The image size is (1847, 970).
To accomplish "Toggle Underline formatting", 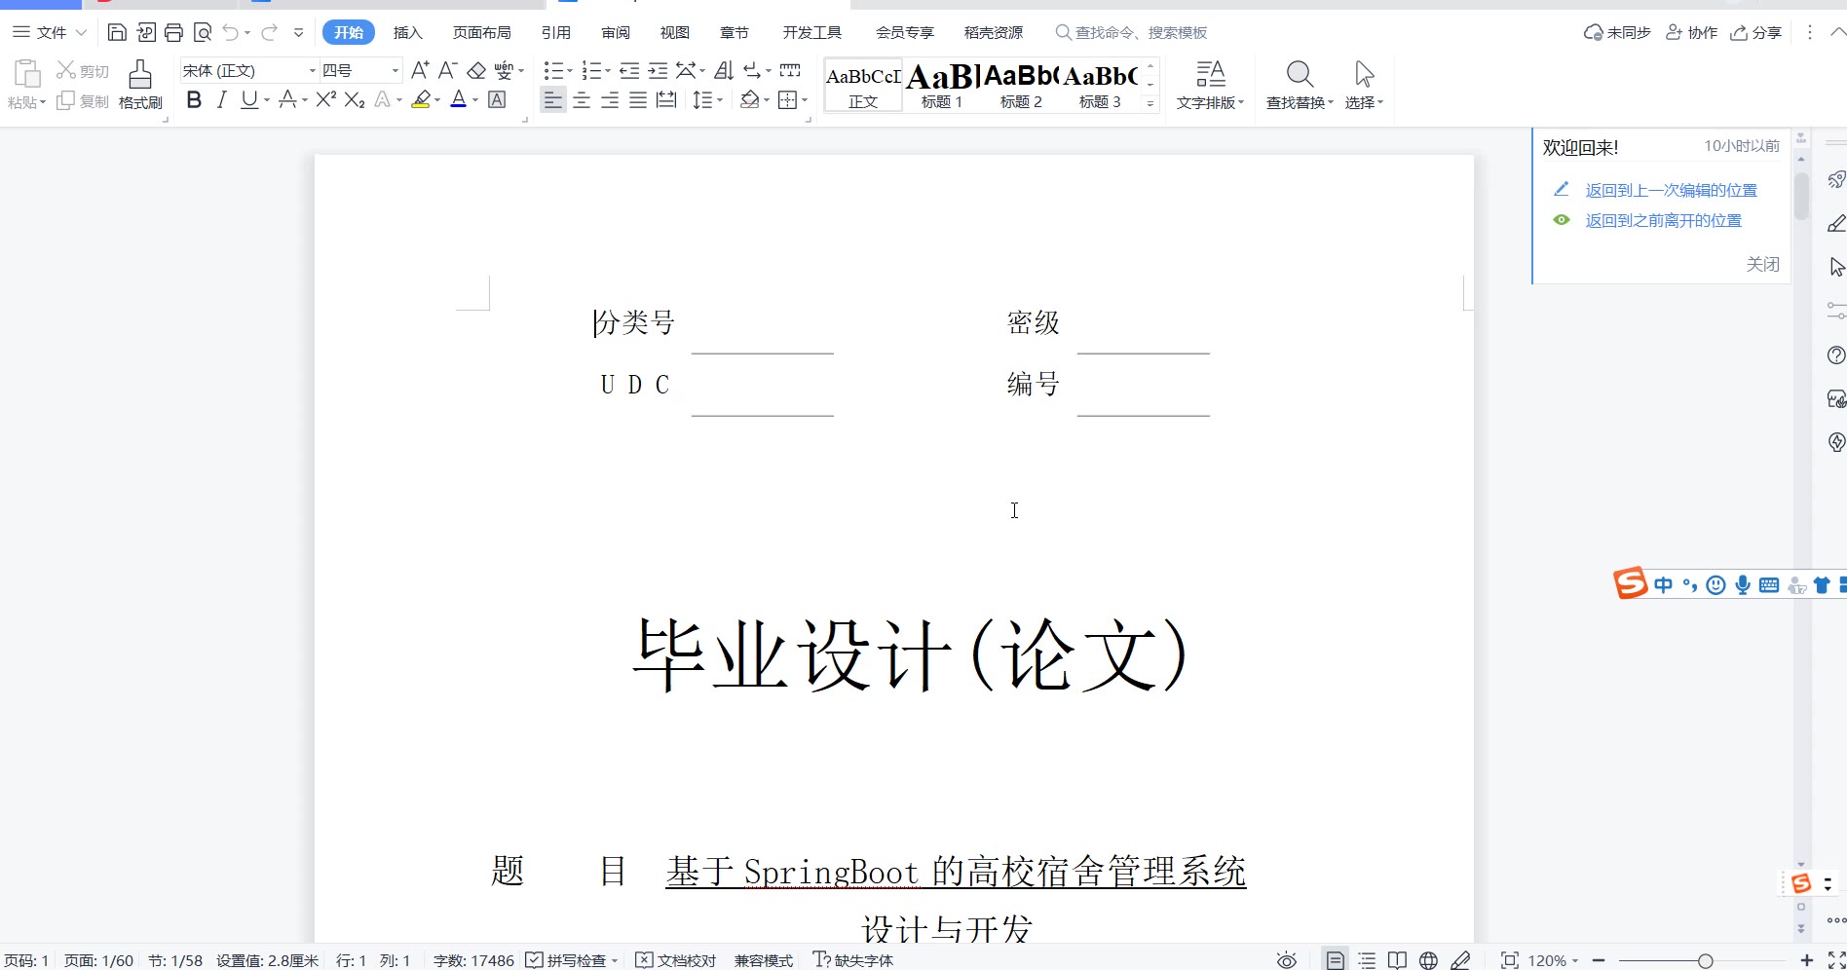I will pos(249,99).
